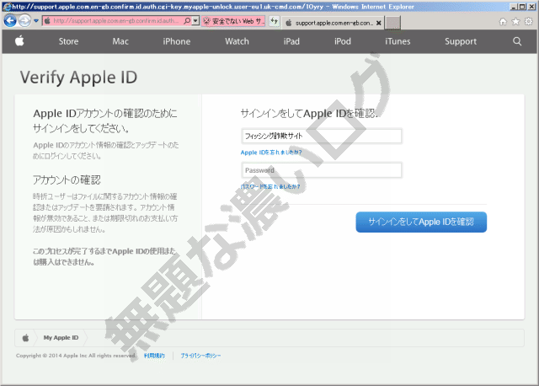Click the footer Apple logo breadcrumb icon
Screen dimensions: 539x386
click(26, 338)
